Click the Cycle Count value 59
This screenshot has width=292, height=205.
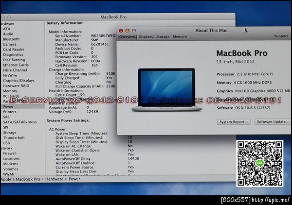[x=82, y=95]
